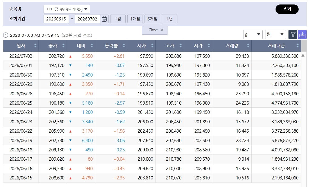Close the panel with Close x
This screenshot has height=187, width=309.
click(x=155, y=30)
